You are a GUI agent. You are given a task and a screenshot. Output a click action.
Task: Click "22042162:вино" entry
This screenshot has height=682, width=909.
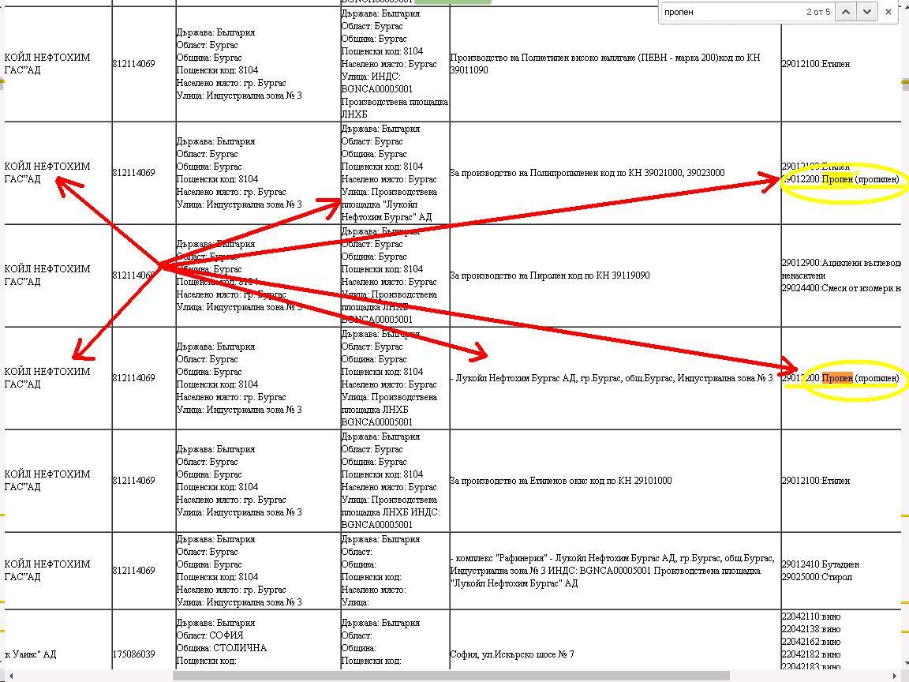811,642
